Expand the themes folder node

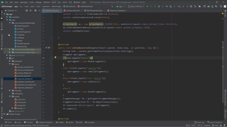point(12,108)
